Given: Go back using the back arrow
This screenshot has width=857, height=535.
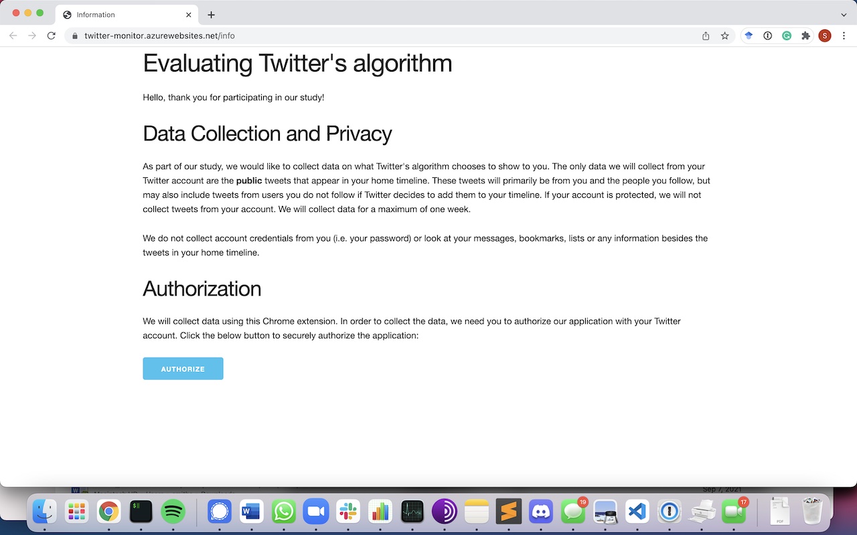Looking at the screenshot, I should 13,35.
